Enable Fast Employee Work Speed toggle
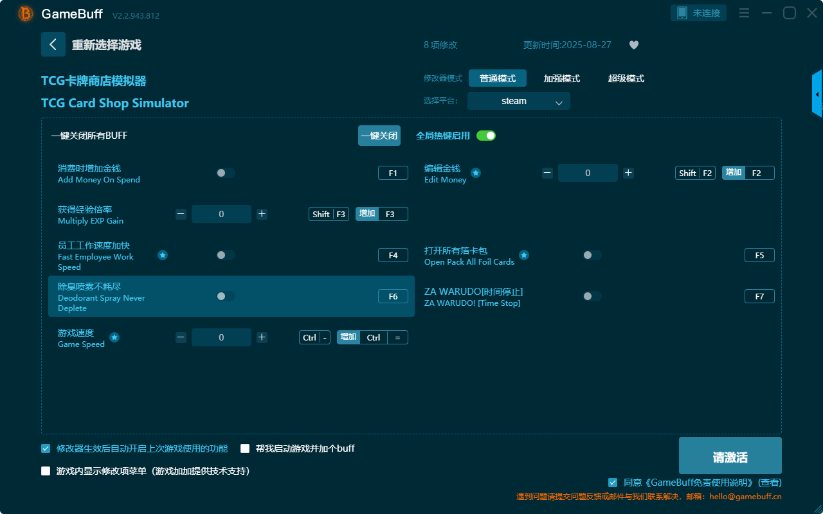Image resolution: width=823 pixels, height=514 pixels. click(x=226, y=255)
